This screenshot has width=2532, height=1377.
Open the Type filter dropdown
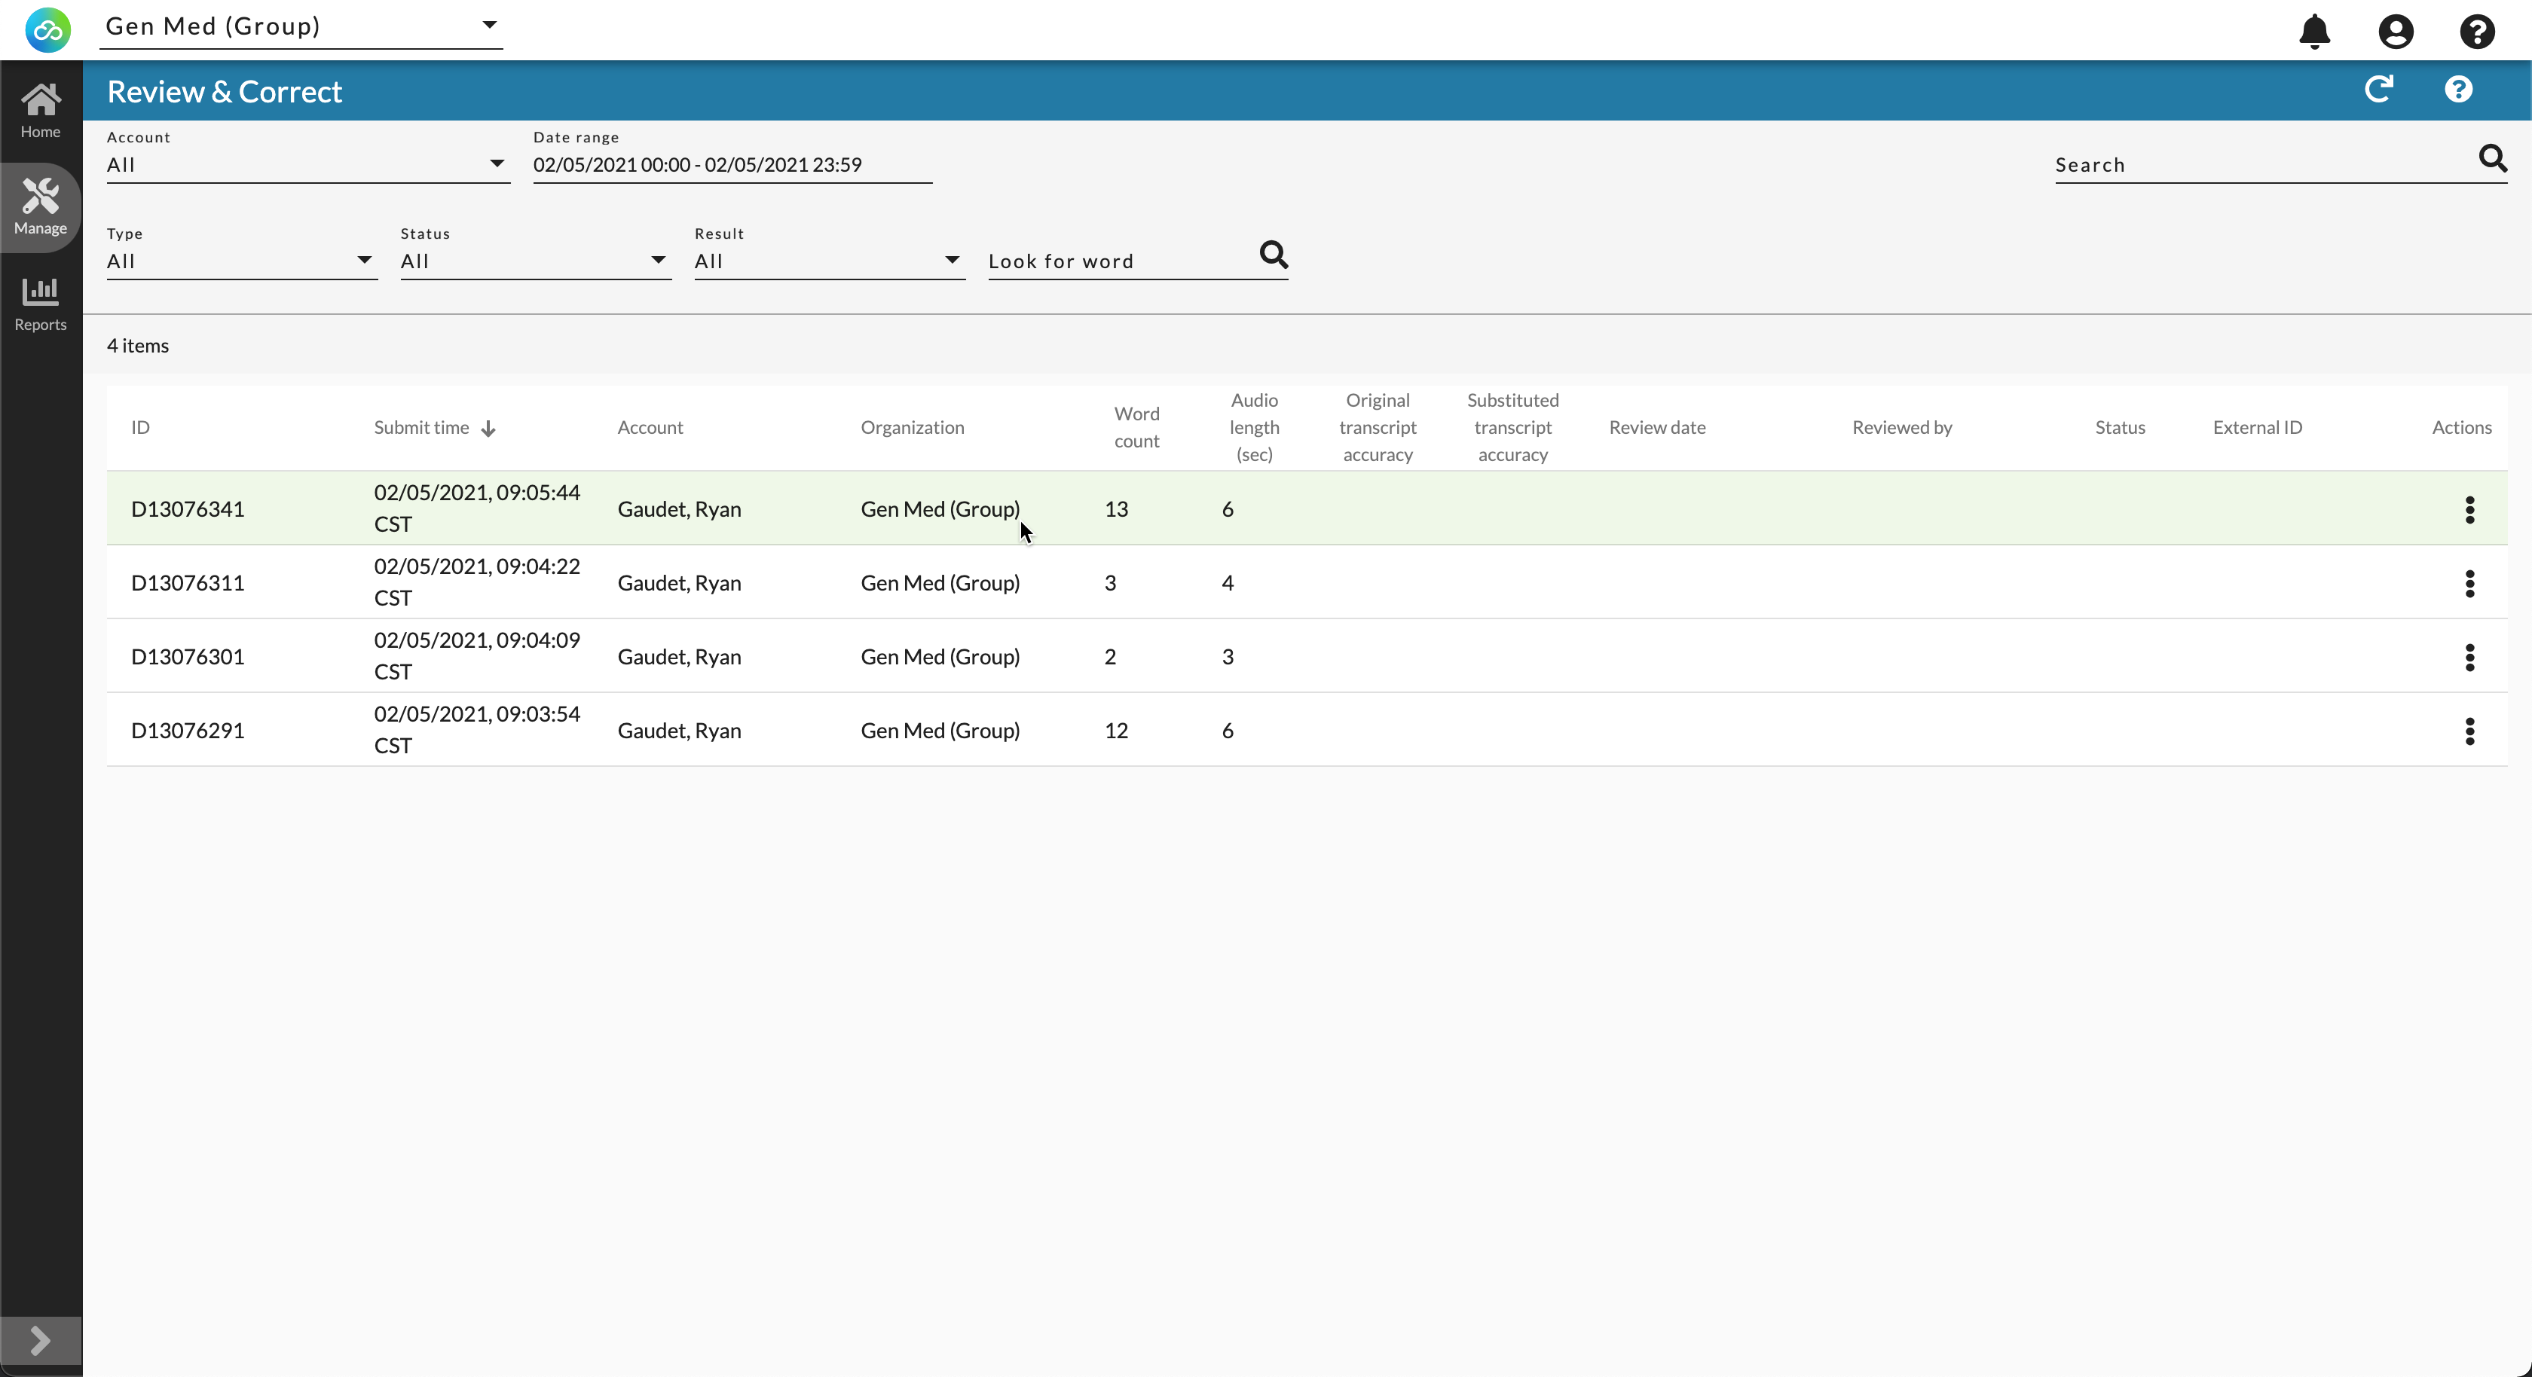(x=241, y=261)
